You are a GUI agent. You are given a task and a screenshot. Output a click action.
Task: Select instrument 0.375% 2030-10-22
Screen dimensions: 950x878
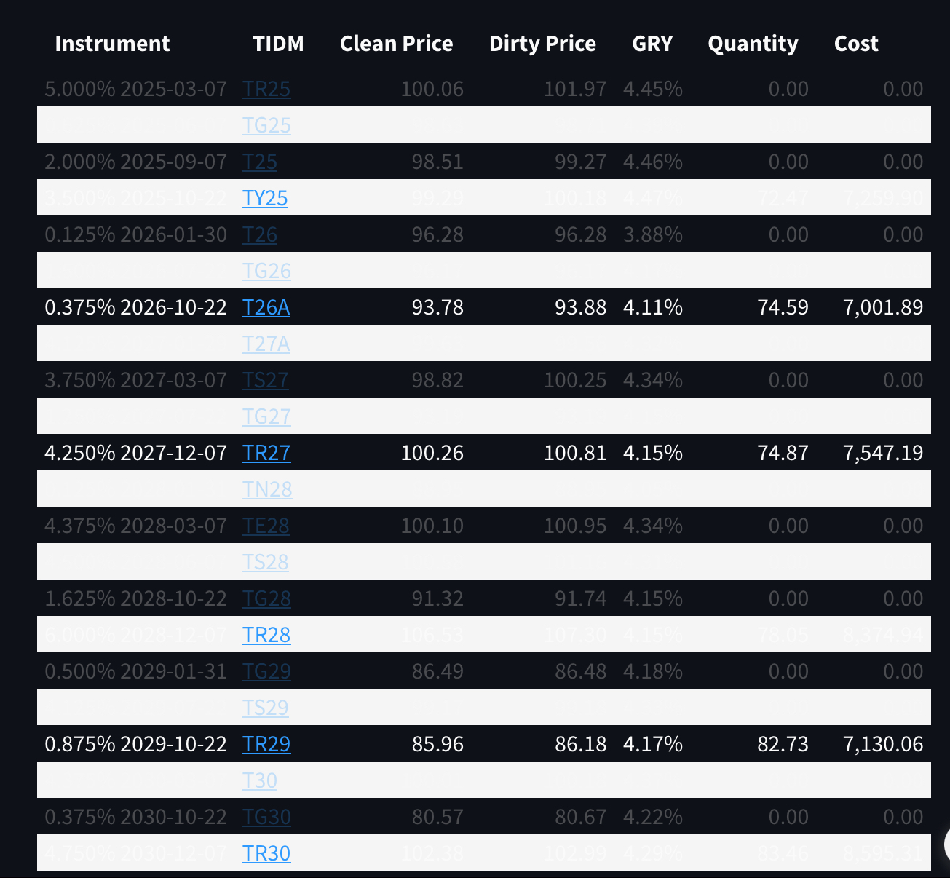coord(136,817)
